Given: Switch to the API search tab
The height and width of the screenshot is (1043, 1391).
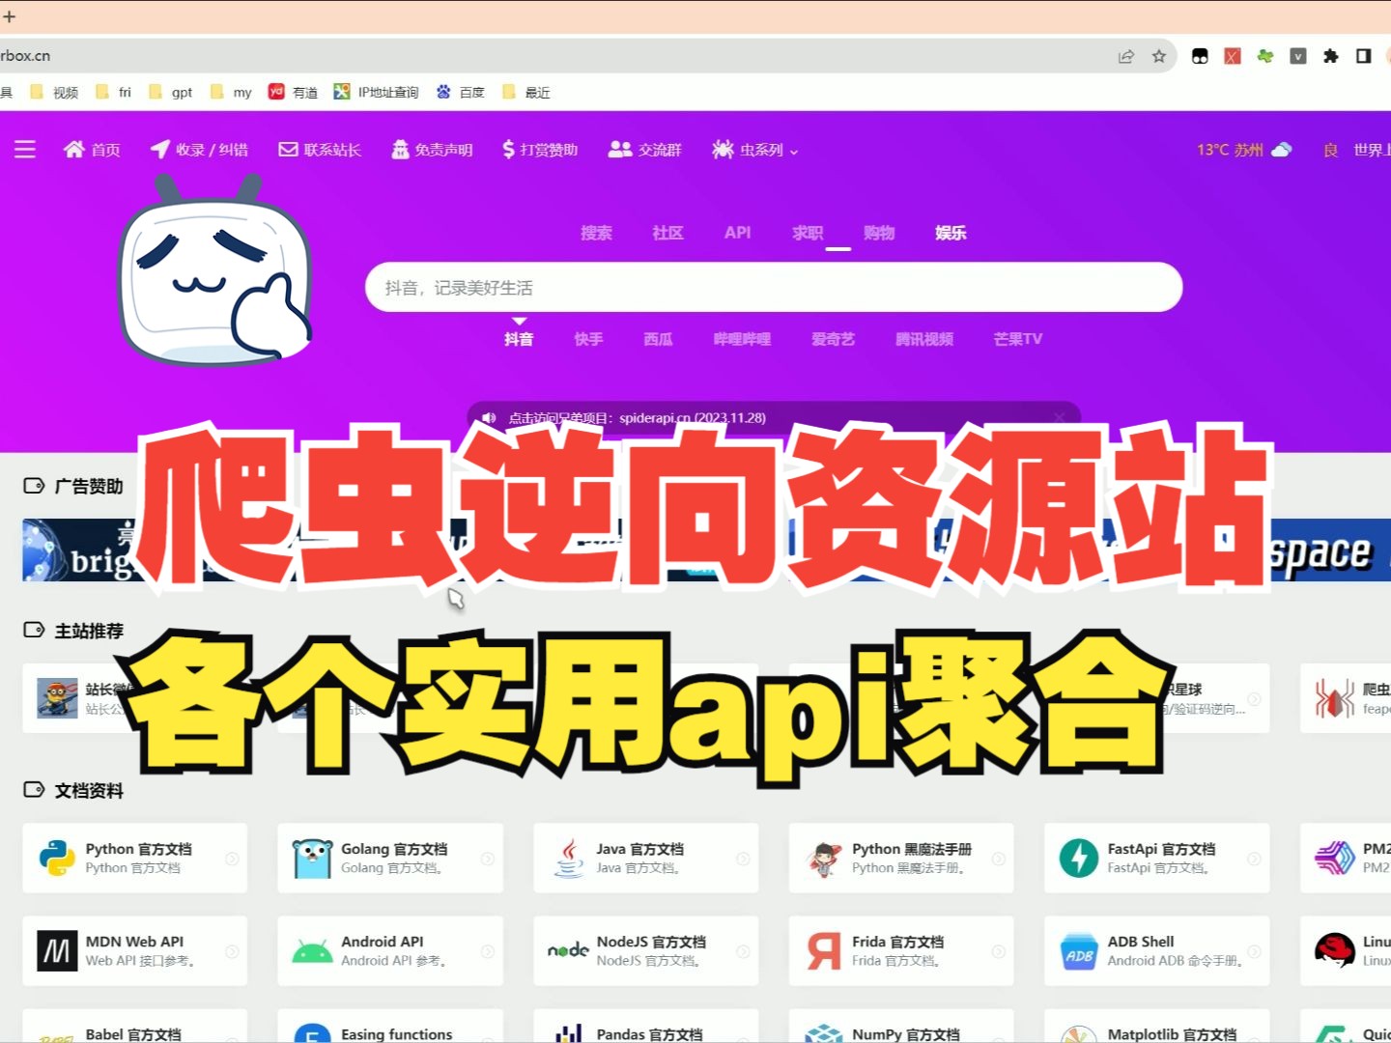Looking at the screenshot, I should click(738, 233).
